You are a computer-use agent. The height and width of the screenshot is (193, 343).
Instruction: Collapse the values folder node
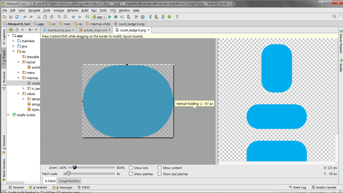[x=18, y=94]
